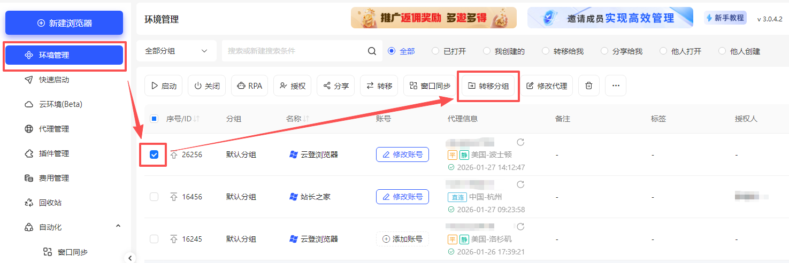The height and width of the screenshot is (263, 789).
Task: Open 快速启动 in the sidebar
Action: [54, 80]
